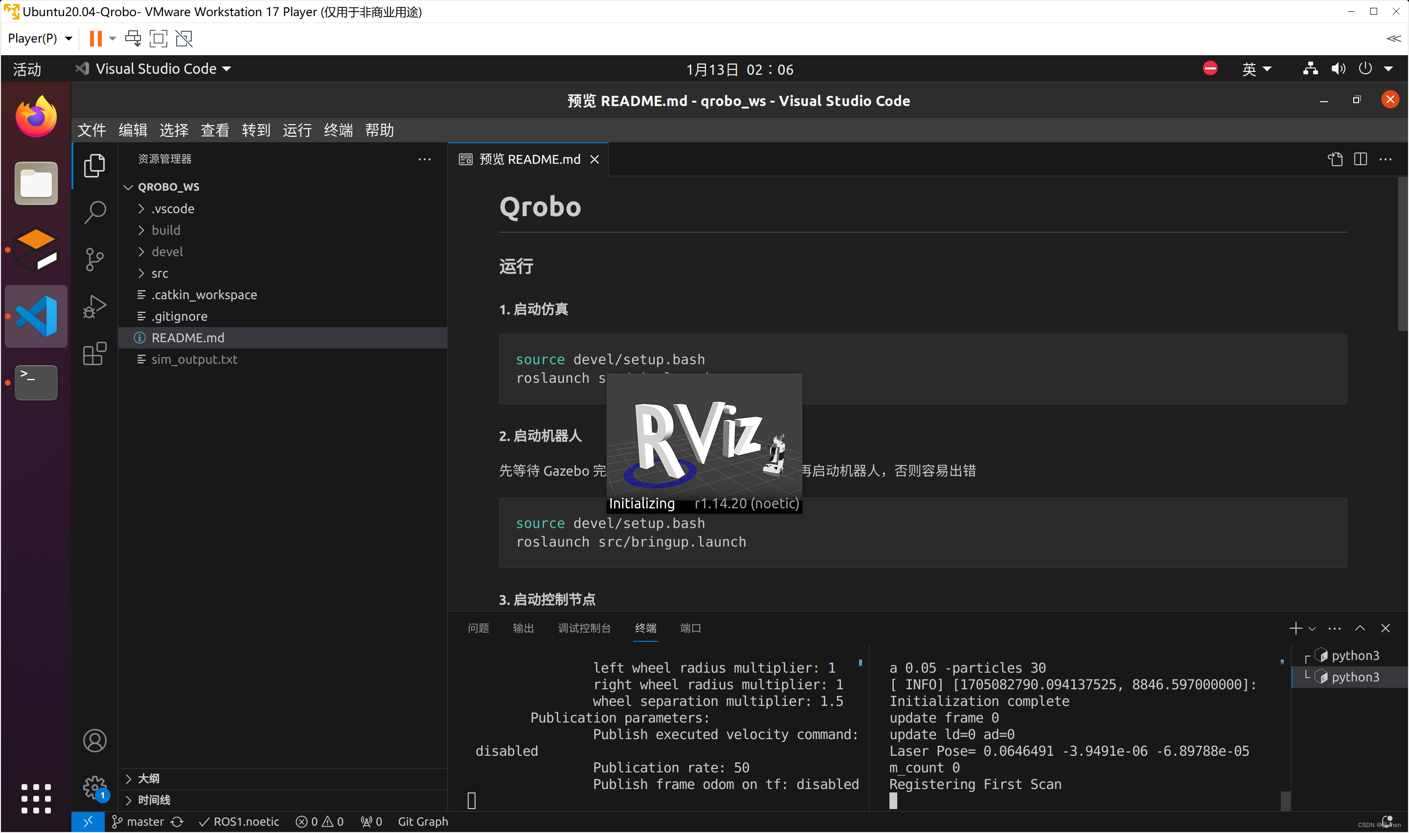This screenshot has height=833, width=1409.
Task: Open Git Graph from status bar
Action: pos(423,822)
